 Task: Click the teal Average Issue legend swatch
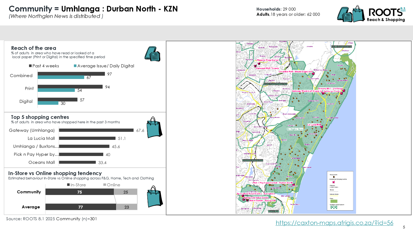pos(75,66)
